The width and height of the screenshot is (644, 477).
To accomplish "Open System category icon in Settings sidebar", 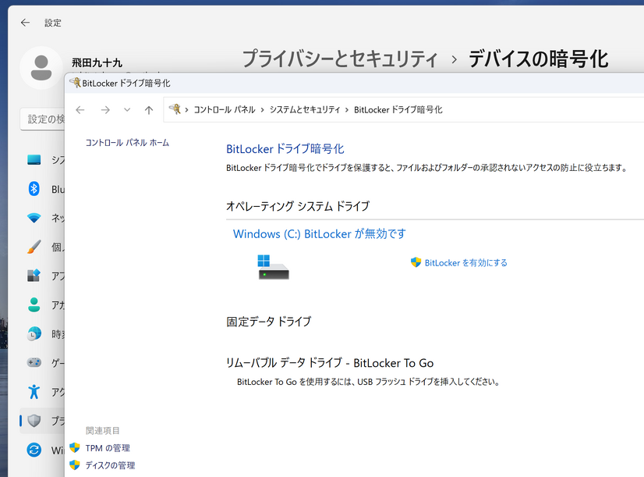I will pyautogui.click(x=34, y=159).
